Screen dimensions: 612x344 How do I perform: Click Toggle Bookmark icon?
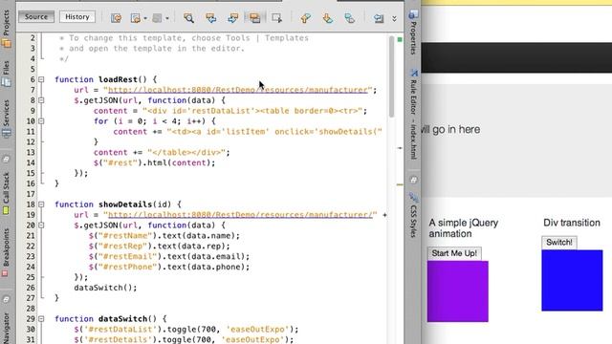coord(350,18)
